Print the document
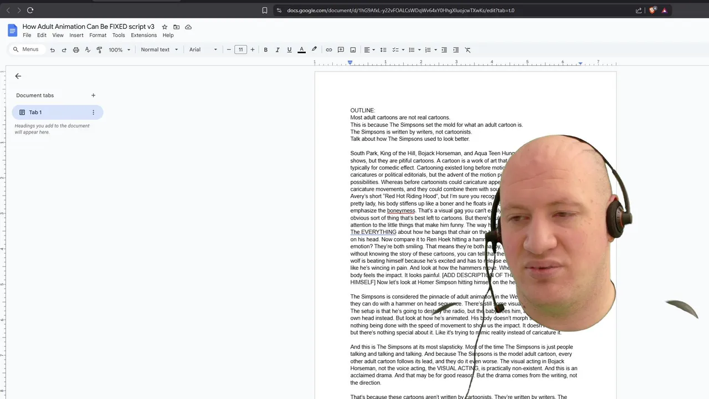 [x=76, y=50]
